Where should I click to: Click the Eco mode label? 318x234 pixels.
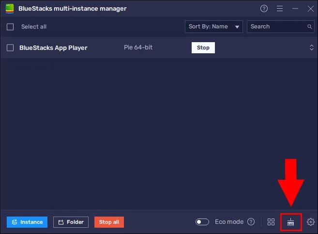pyautogui.click(x=229, y=222)
